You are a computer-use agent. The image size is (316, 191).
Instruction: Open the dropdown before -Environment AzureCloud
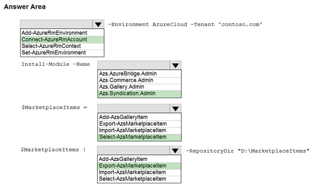[x=98, y=24]
